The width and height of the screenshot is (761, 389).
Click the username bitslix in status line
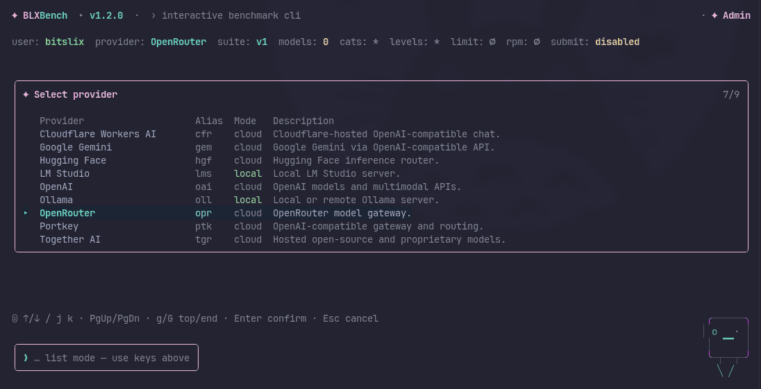pos(65,42)
